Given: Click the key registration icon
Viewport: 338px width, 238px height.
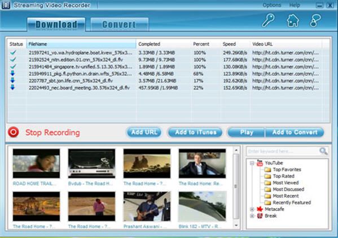Looking at the screenshot, I should click(268, 20).
